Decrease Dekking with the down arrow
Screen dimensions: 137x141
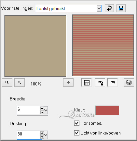tap(42, 137)
